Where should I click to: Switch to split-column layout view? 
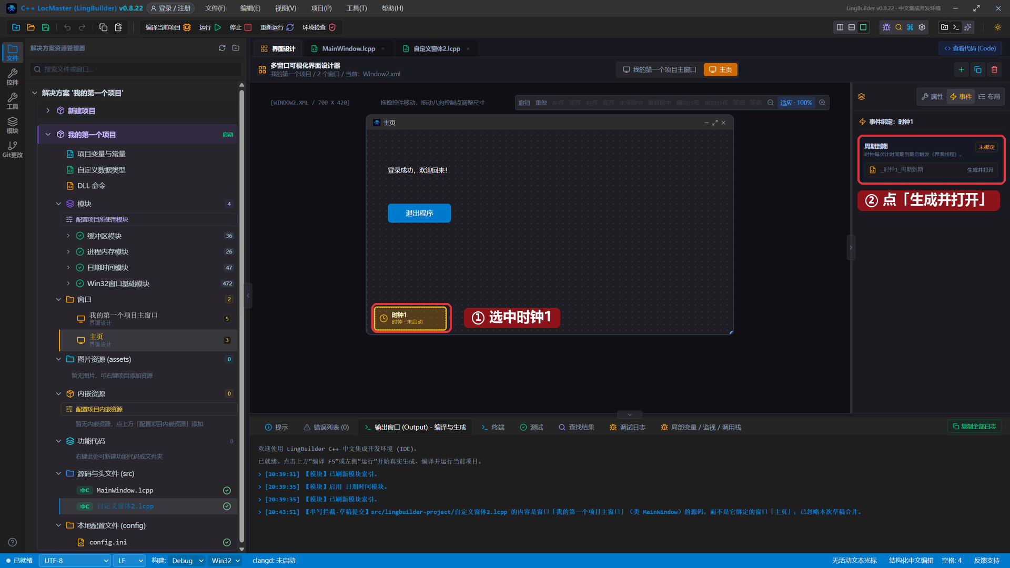pyautogui.click(x=840, y=27)
